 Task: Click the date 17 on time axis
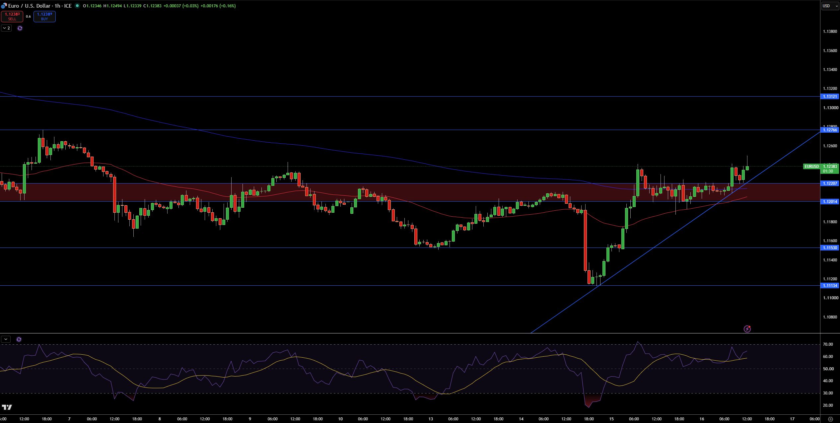click(792, 419)
